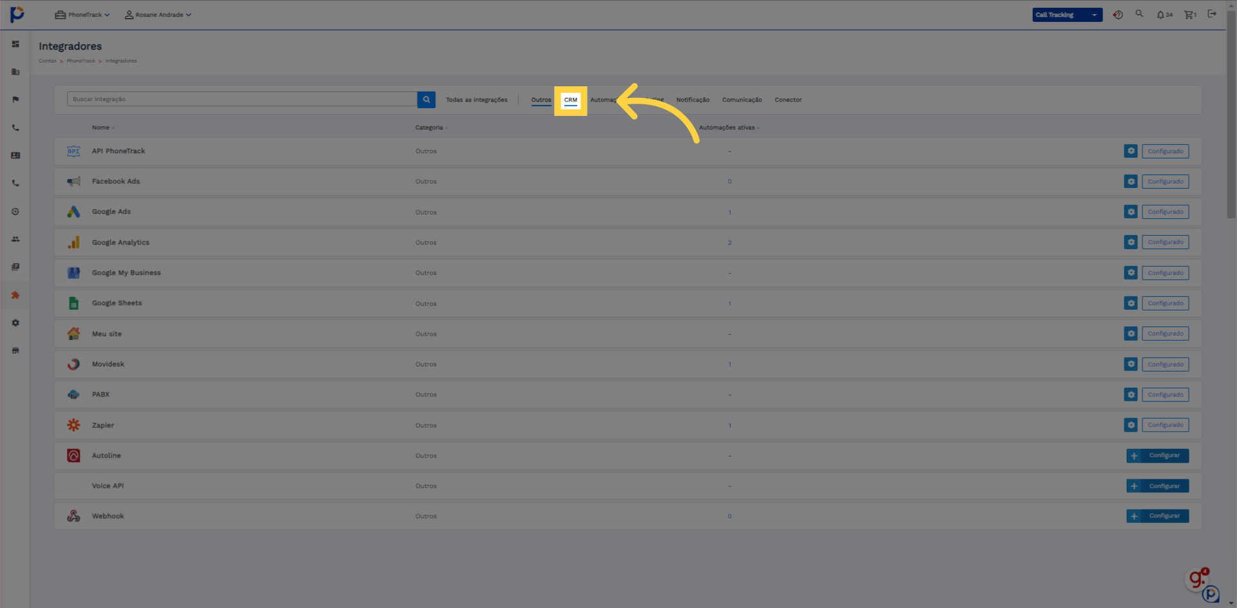Viewport: 1237px width, 608px height.
Task: Click the Meu site row name
Action: click(107, 334)
